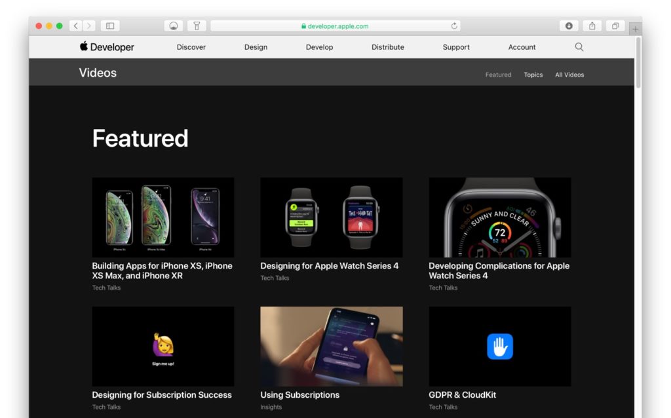Switch to the All Videos tab

(x=569, y=75)
